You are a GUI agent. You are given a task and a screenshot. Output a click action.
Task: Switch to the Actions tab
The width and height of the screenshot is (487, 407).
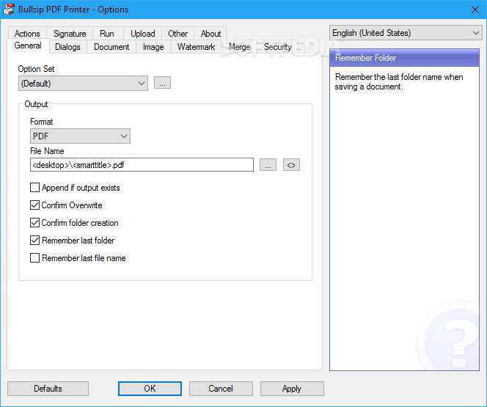click(x=27, y=33)
